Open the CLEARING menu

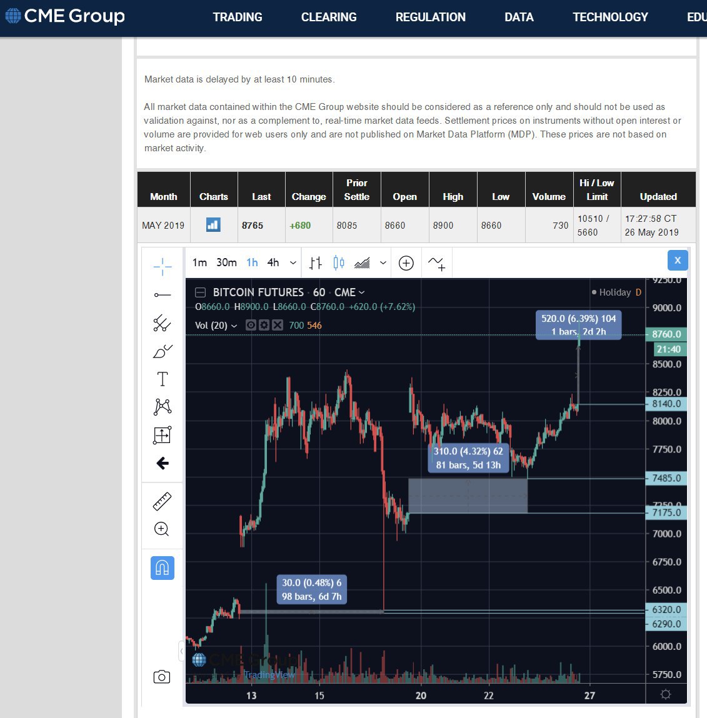coord(329,17)
